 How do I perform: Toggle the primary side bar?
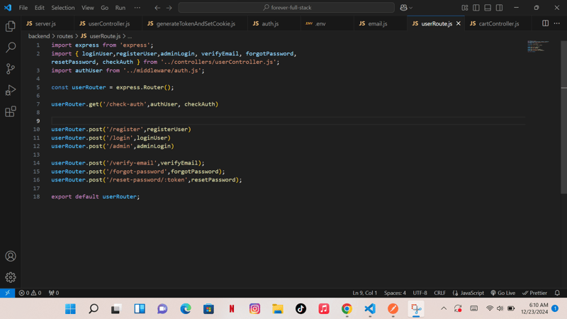[476, 8]
